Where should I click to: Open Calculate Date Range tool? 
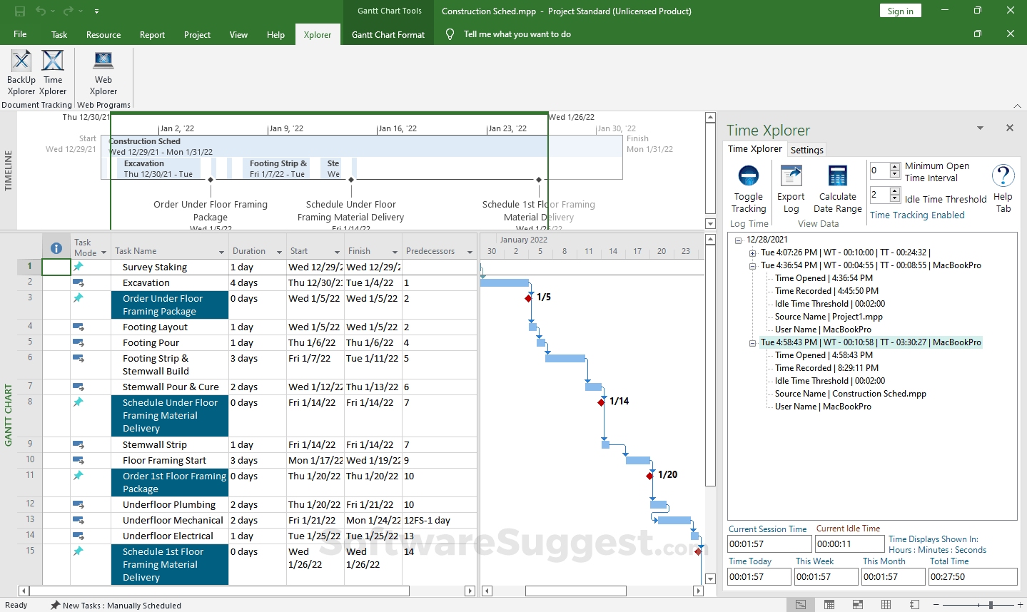[x=837, y=177]
